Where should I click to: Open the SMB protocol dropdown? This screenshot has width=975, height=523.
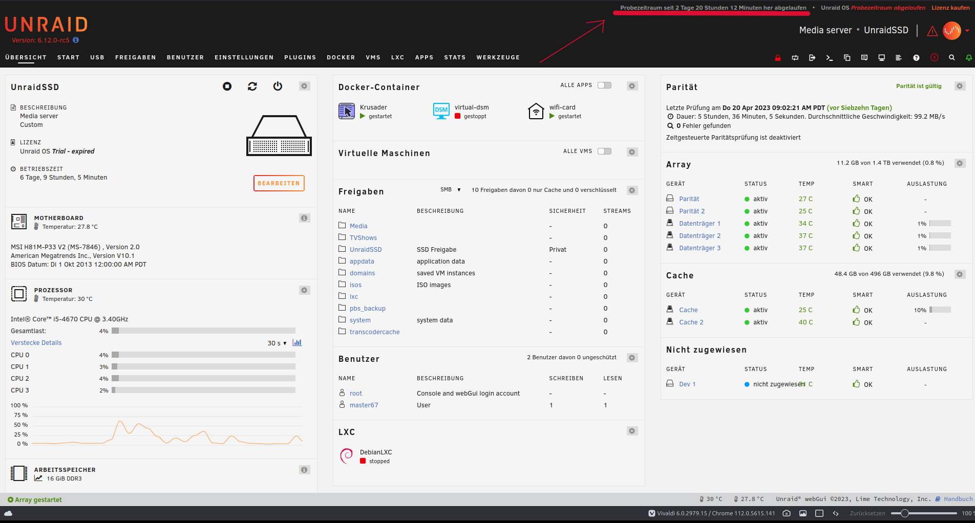coord(451,190)
